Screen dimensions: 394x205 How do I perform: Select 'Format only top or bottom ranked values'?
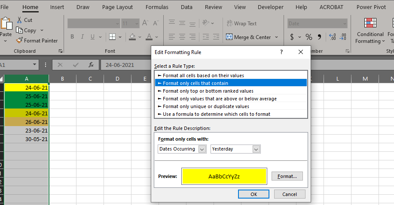(231, 91)
